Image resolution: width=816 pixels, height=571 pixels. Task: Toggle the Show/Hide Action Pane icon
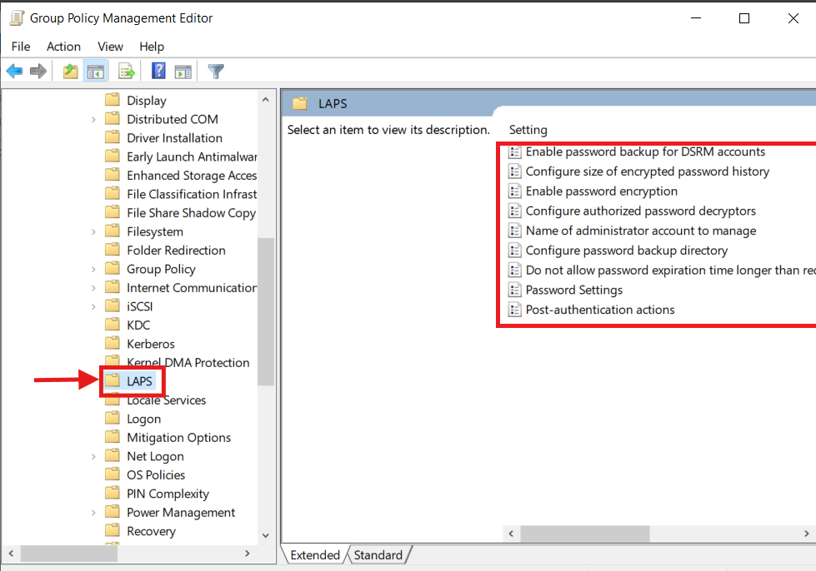183,72
